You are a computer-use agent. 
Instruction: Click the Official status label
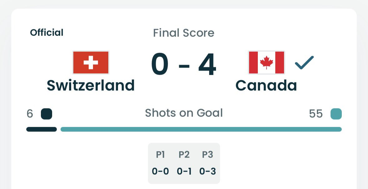click(47, 32)
